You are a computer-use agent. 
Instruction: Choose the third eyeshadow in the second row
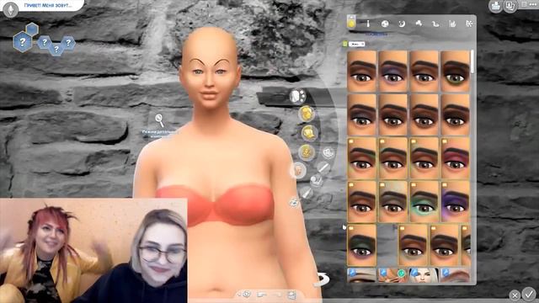tap(424, 115)
